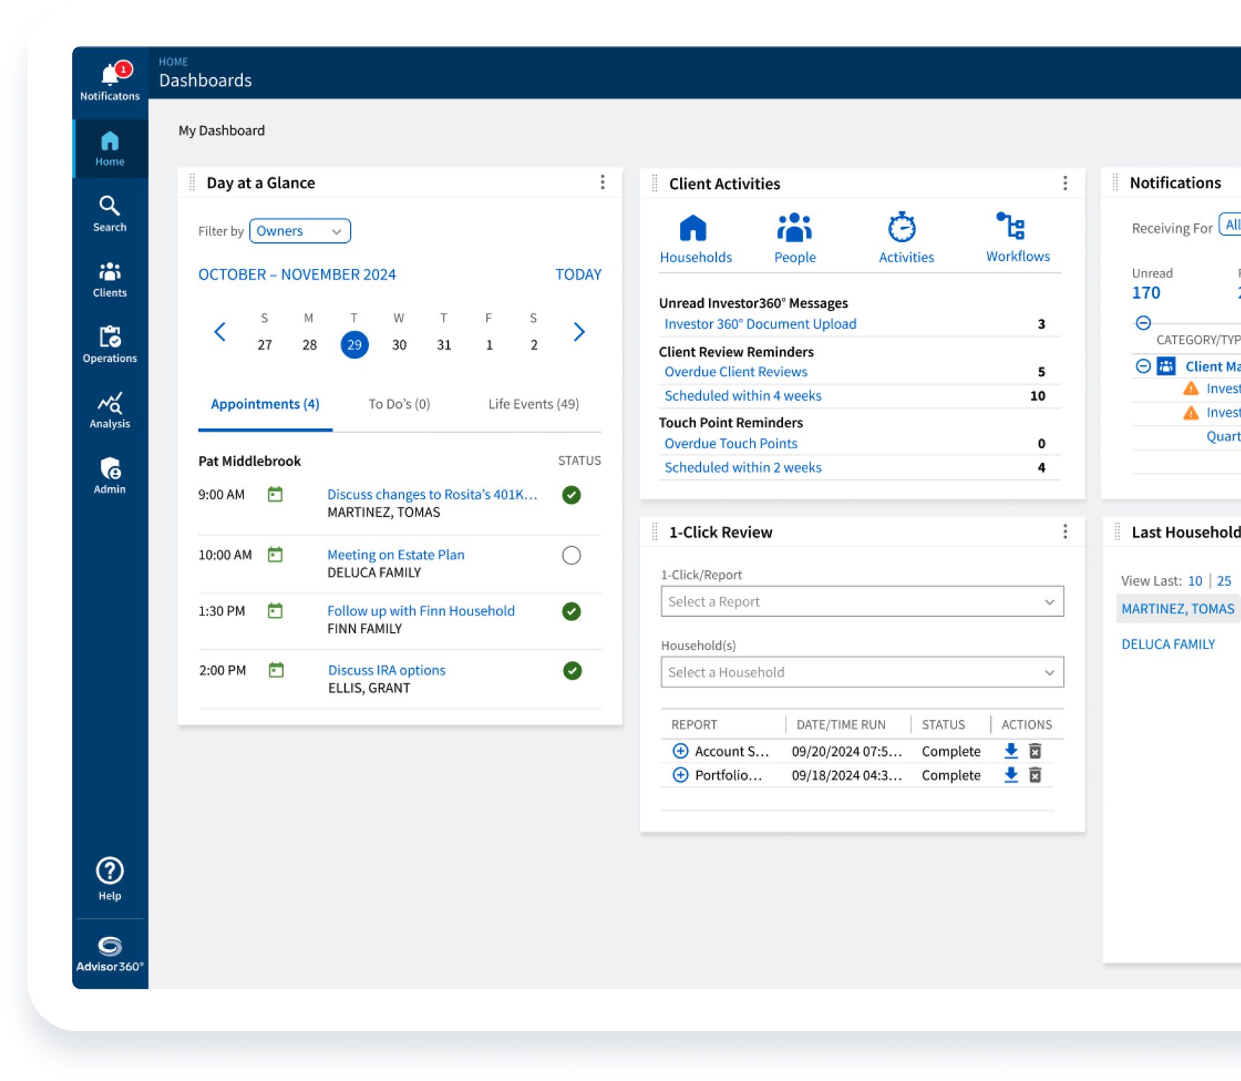
Task: Open DELUCA FAMILY household link
Action: pyautogui.click(x=1168, y=644)
